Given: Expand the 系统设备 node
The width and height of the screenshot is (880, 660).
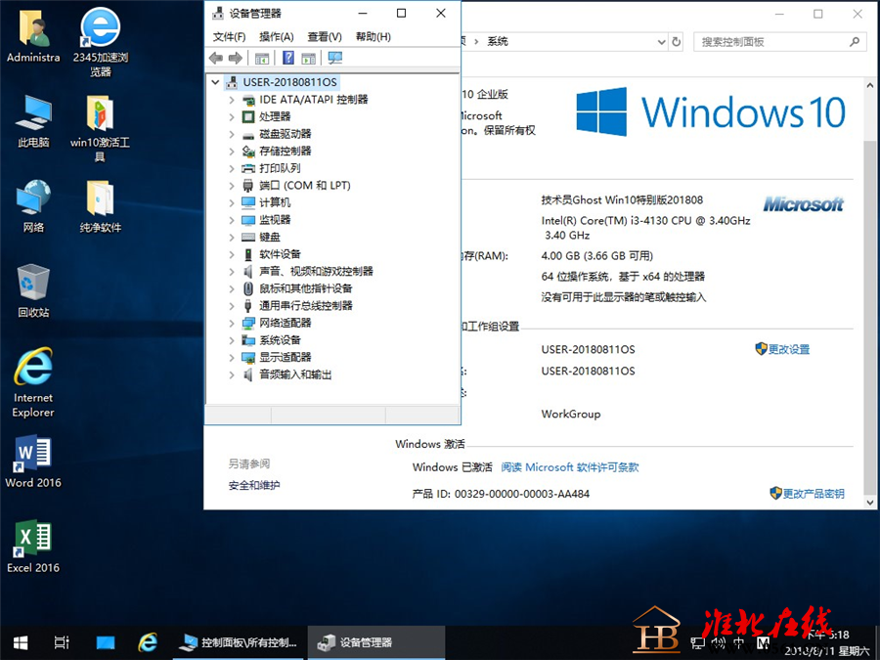Looking at the screenshot, I should (232, 340).
